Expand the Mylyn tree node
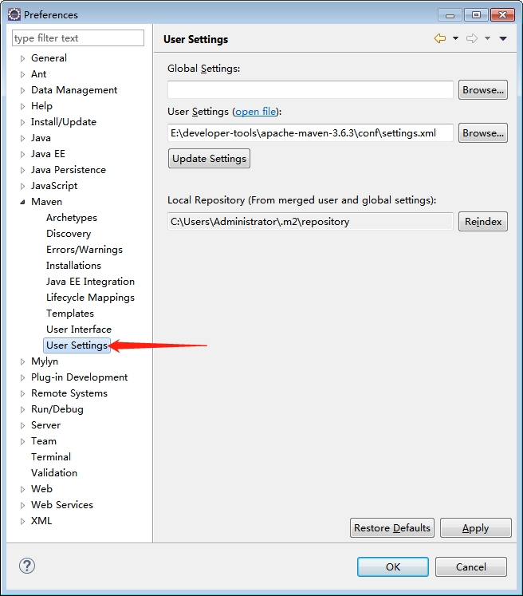This screenshot has width=523, height=596. 22,361
